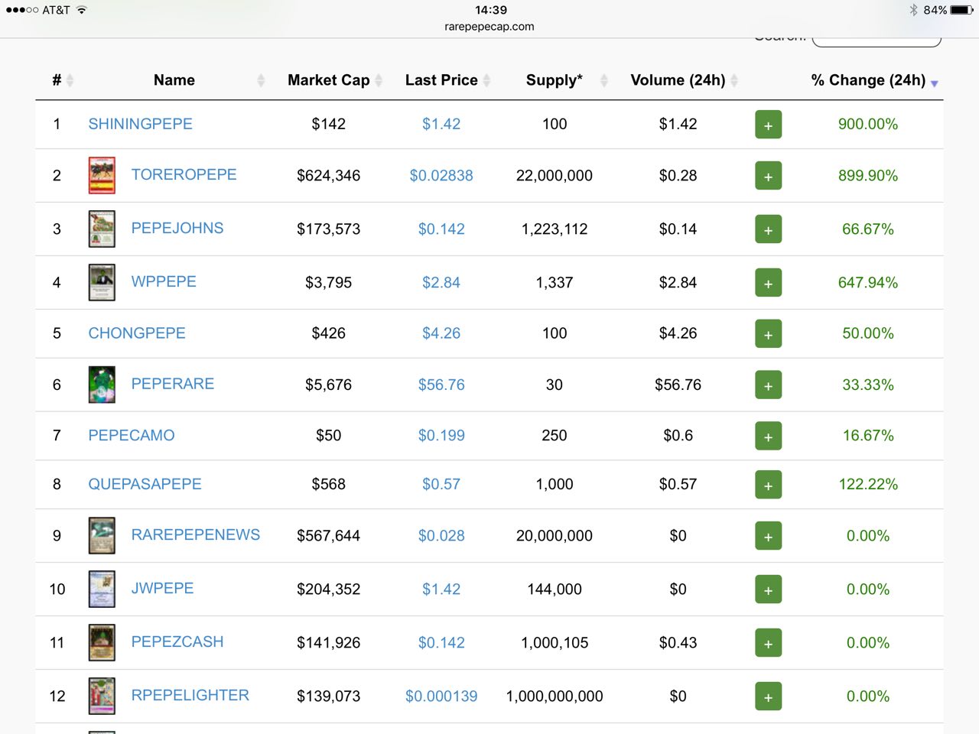Sort by Last Price column header
The image size is (979, 734).
coord(441,80)
